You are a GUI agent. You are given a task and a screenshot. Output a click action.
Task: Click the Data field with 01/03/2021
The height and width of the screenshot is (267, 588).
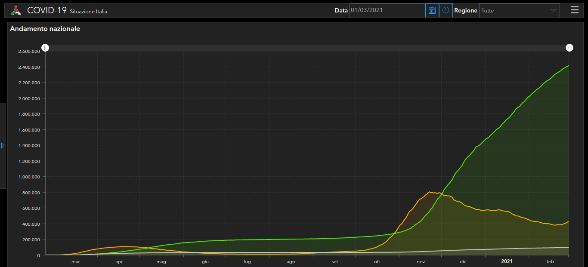pos(387,10)
